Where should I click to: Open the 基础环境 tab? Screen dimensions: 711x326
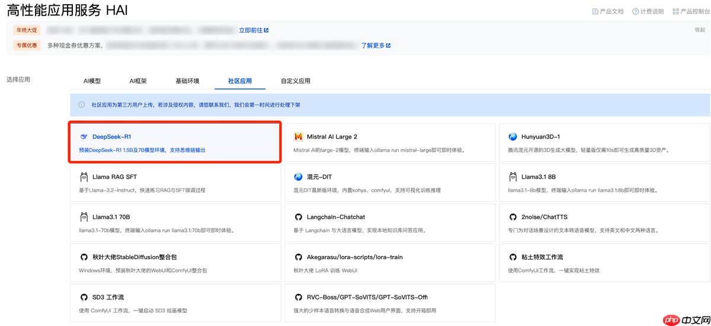pos(187,81)
